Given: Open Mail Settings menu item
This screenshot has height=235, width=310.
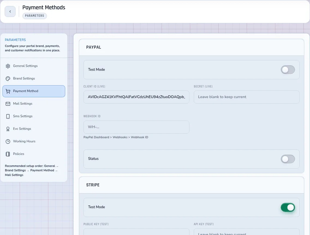Looking at the screenshot, I should (34, 104).
